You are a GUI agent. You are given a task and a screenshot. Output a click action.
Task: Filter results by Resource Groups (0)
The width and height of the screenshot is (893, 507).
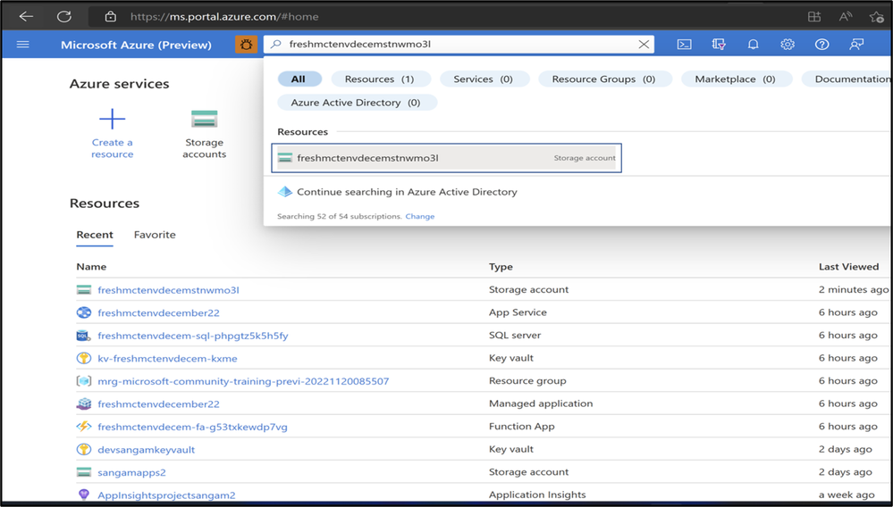[x=605, y=79]
